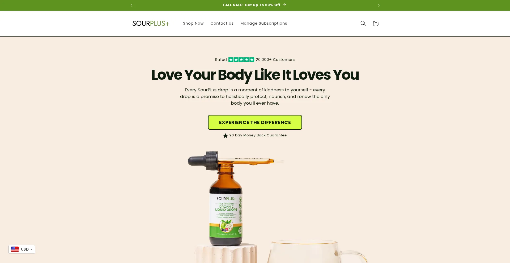Image resolution: width=510 pixels, height=263 pixels.
Task: Open the search magnifier icon
Action: click(363, 23)
